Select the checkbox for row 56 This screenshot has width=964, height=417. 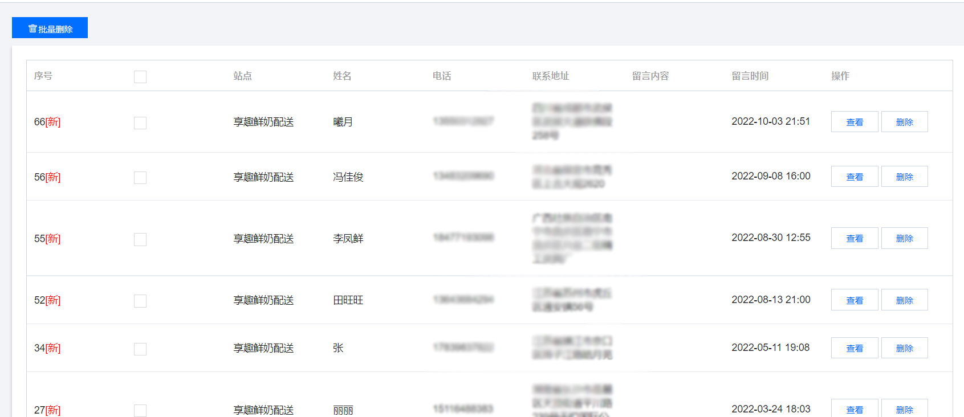pos(140,178)
